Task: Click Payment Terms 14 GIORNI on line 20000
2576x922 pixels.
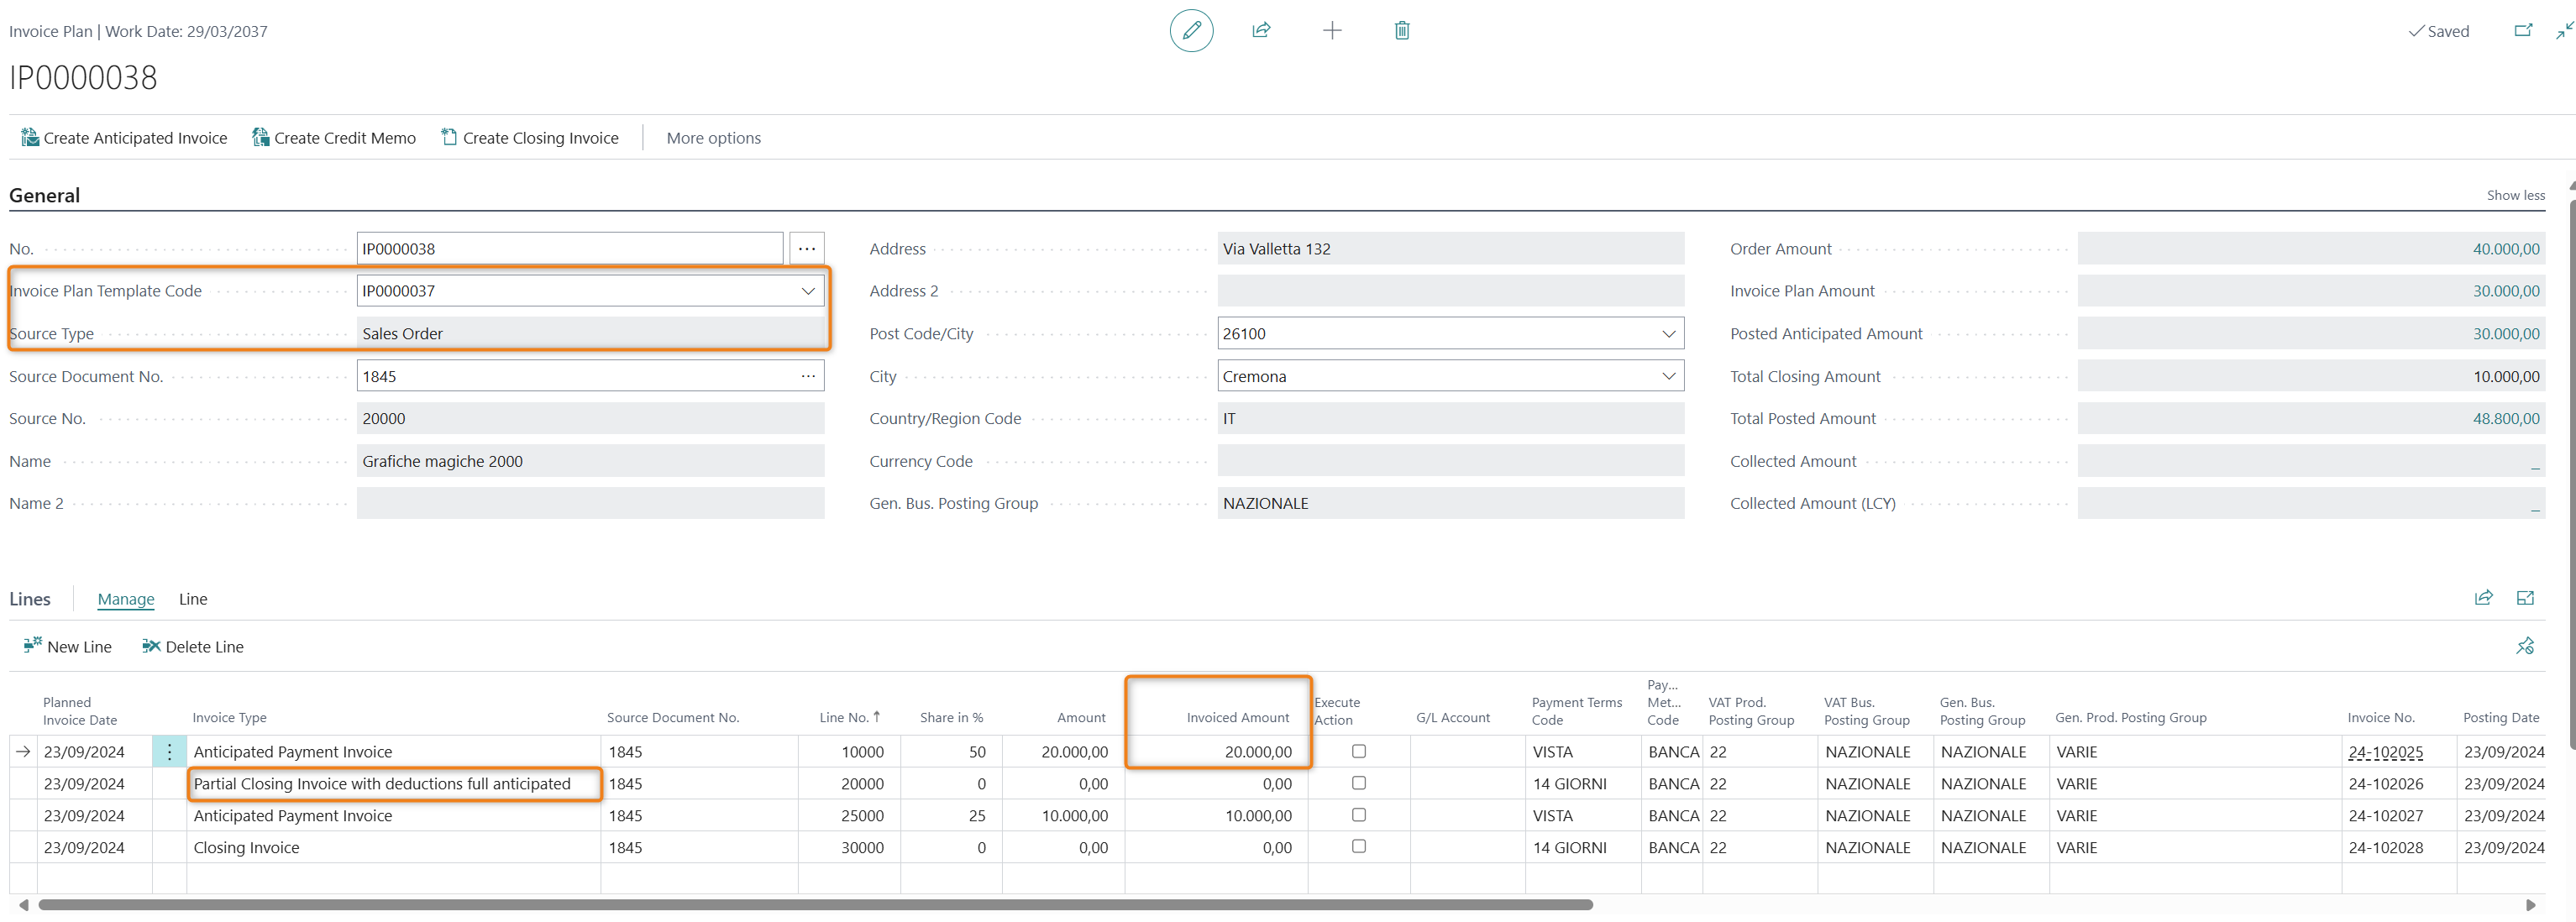Action: click(1569, 784)
